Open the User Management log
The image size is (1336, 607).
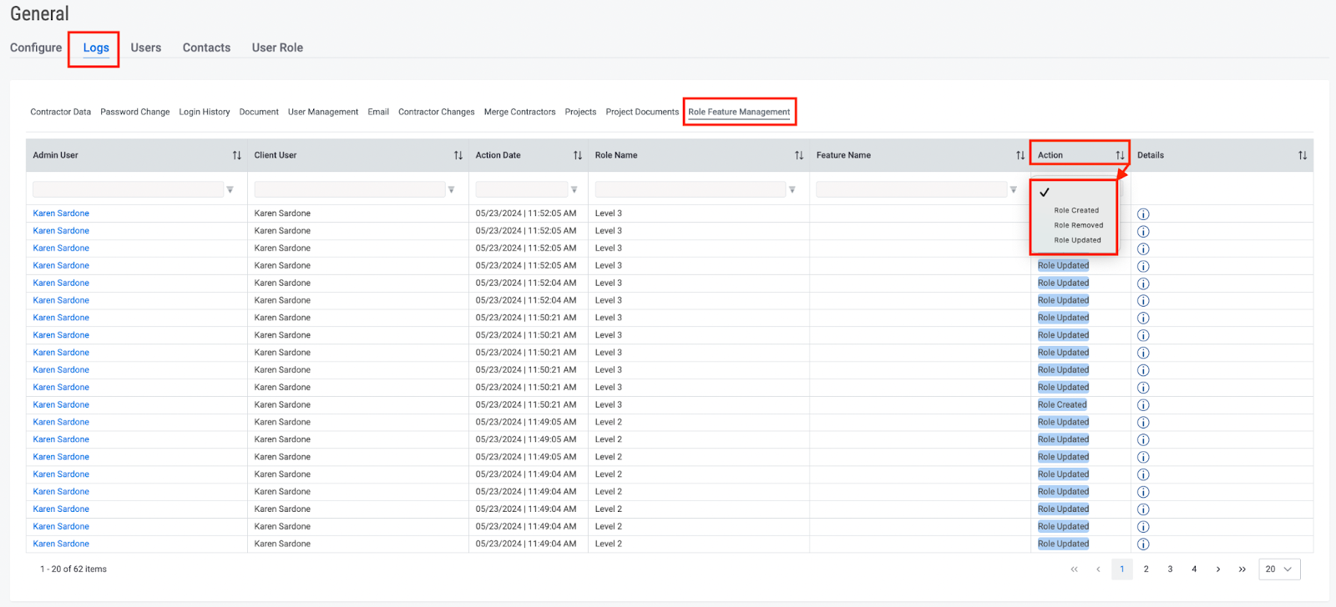tap(323, 112)
